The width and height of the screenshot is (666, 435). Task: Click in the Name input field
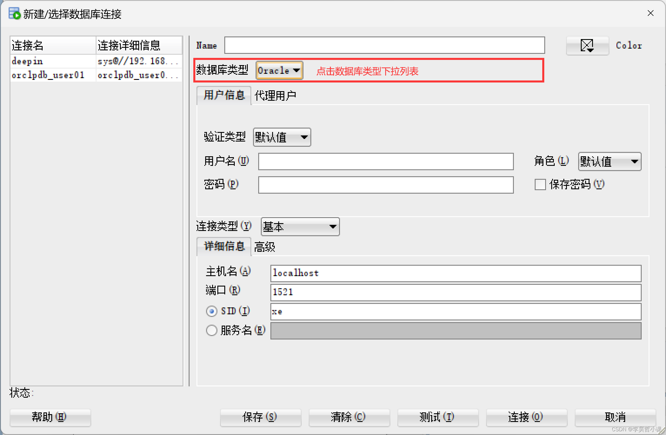pos(384,45)
